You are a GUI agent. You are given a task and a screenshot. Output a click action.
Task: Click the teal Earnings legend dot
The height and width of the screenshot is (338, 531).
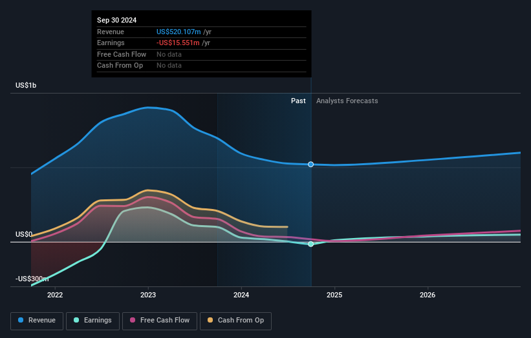[x=76, y=320]
